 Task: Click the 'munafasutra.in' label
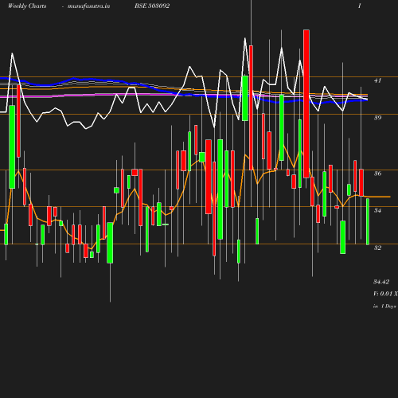(x=88, y=6)
